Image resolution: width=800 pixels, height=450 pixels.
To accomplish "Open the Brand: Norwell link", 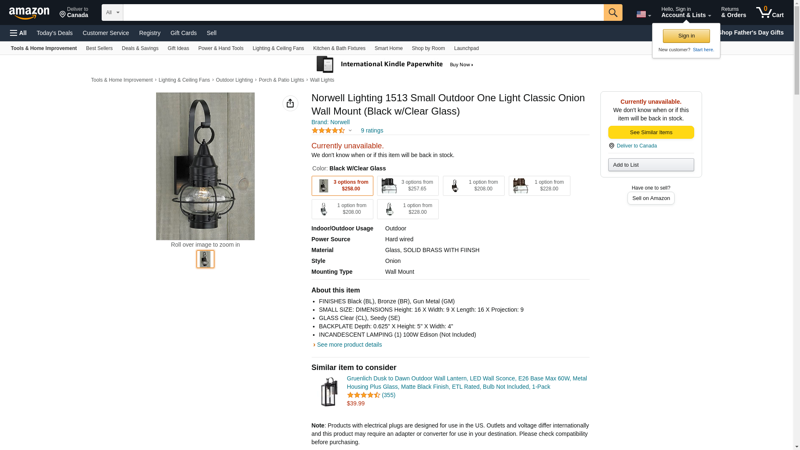I will [x=330, y=122].
